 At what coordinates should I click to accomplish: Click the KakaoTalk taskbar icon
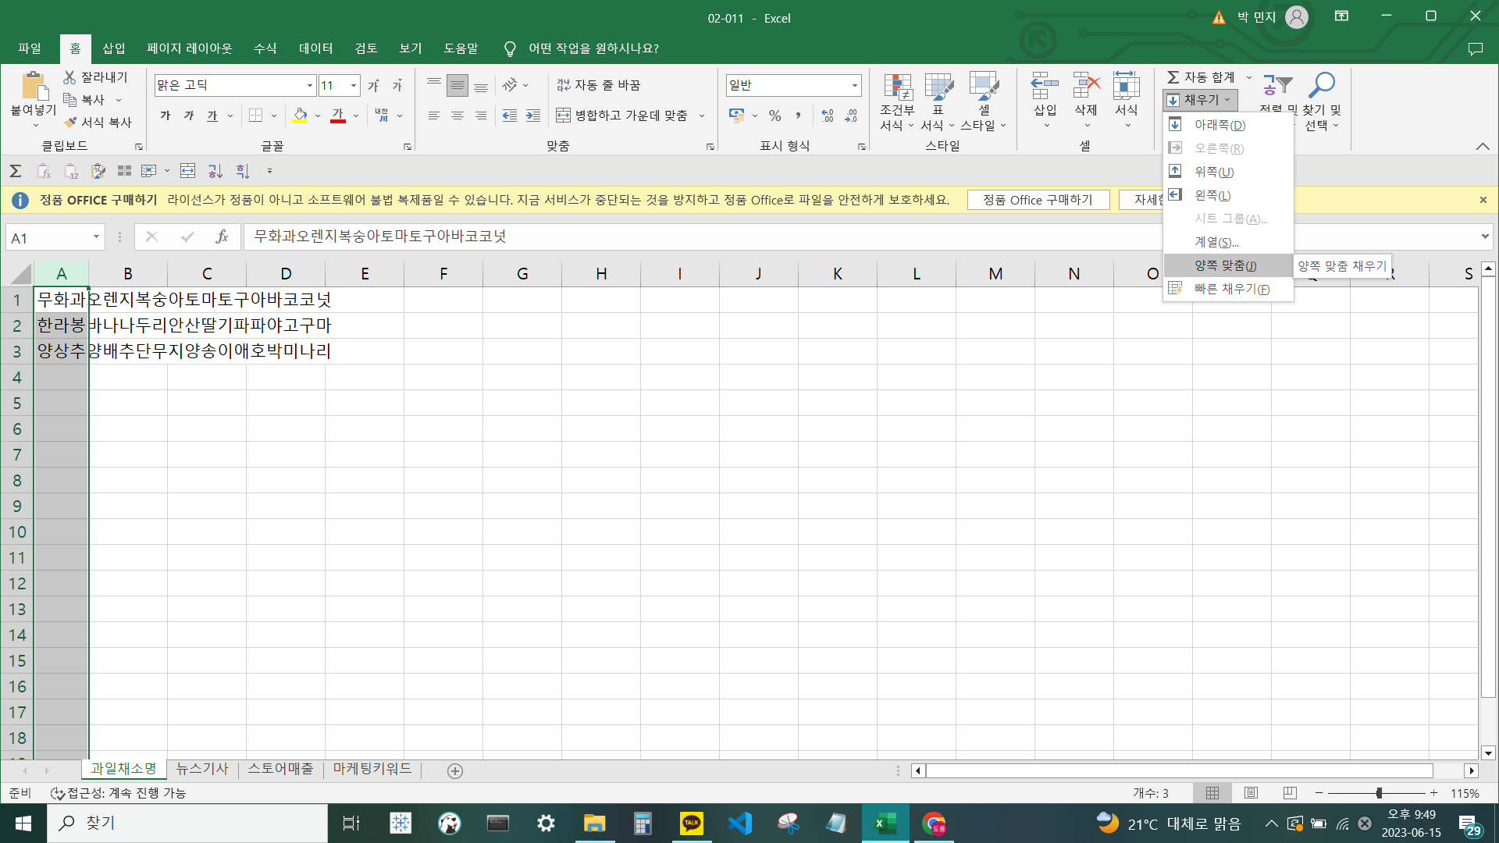(691, 823)
